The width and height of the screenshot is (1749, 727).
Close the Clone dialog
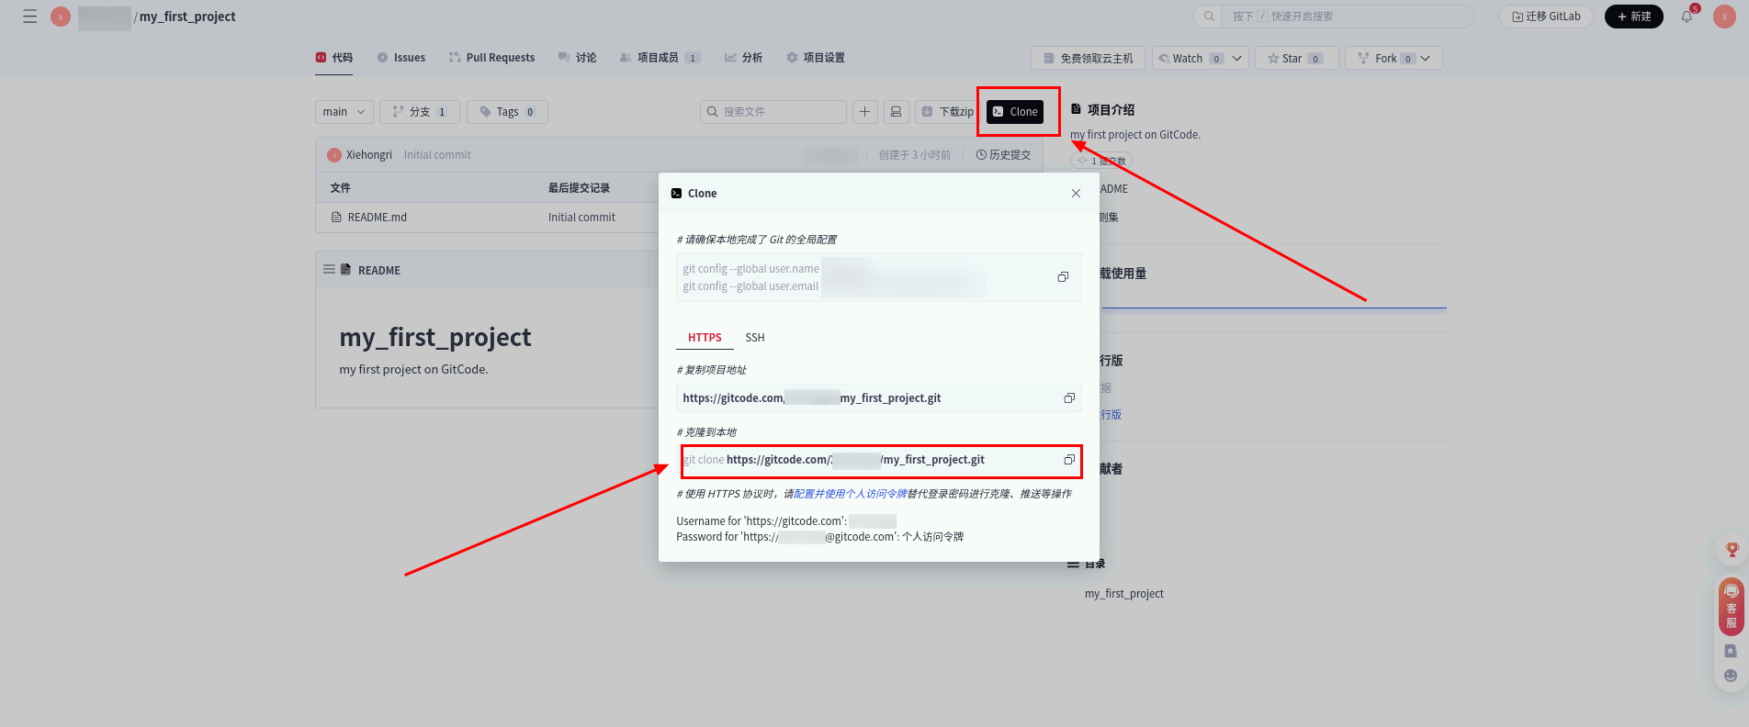(x=1076, y=194)
